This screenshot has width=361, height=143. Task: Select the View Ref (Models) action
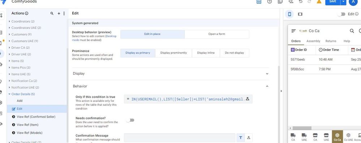(30, 133)
